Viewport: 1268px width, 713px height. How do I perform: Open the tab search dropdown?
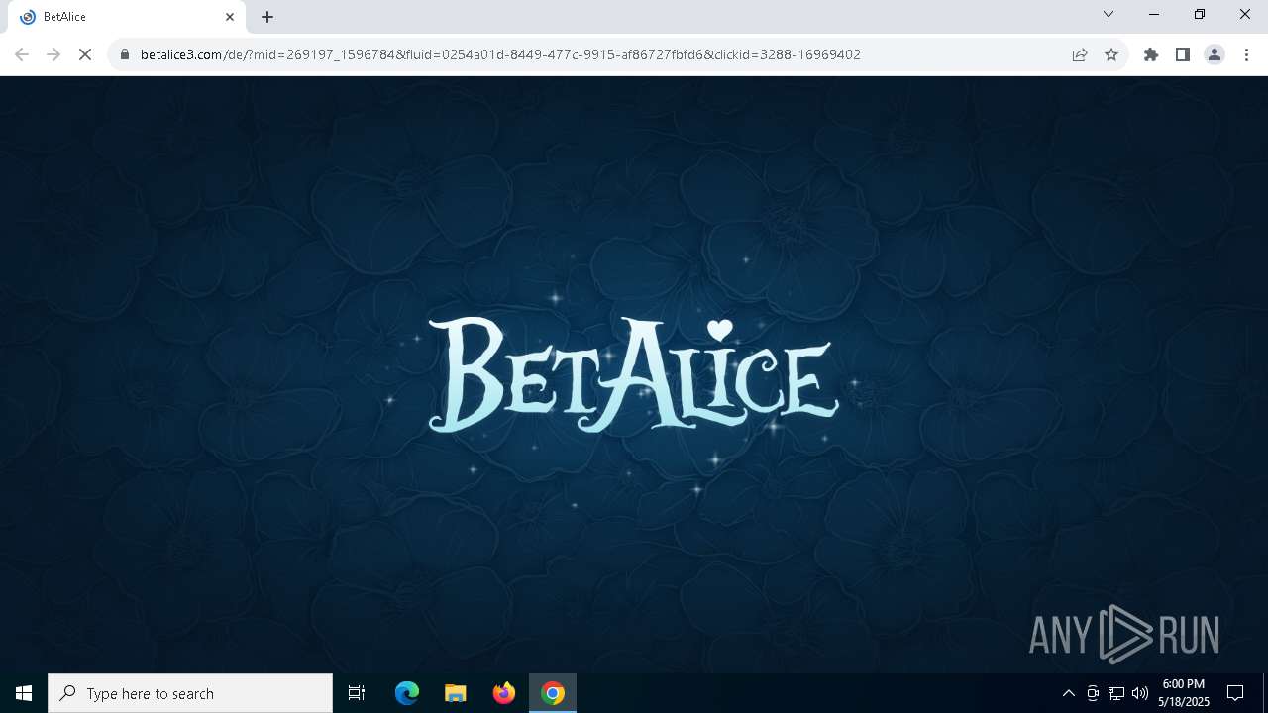[x=1109, y=14]
